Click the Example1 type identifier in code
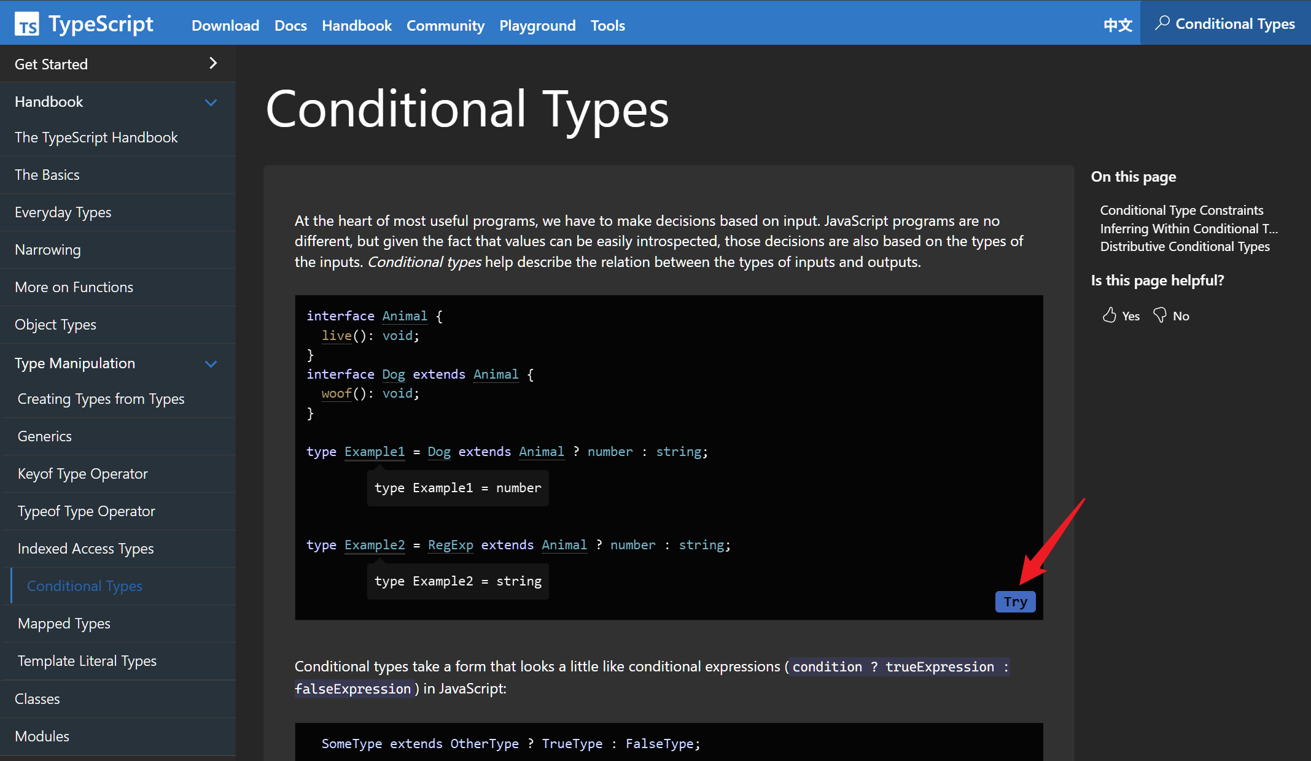 [x=374, y=452]
